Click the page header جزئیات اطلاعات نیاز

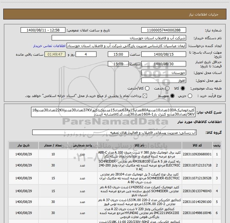click(x=204, y=14)
